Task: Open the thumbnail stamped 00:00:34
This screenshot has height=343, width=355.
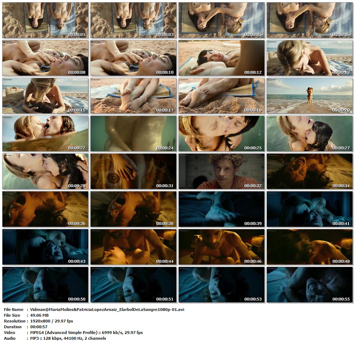Action: pyautogui.click(x=310, y=171)
